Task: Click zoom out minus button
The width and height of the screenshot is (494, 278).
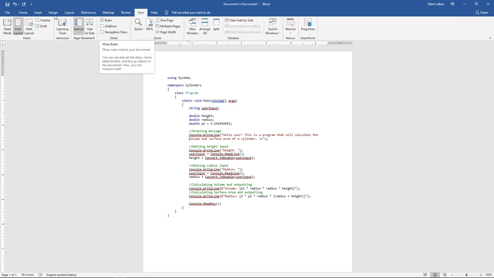Action: point(452,275)
